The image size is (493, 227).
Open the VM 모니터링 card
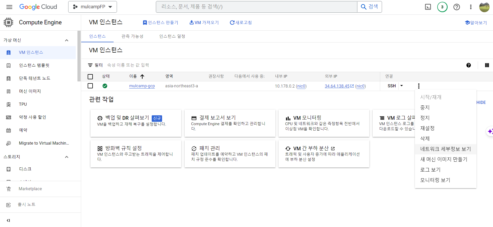(x=324, y=123)
